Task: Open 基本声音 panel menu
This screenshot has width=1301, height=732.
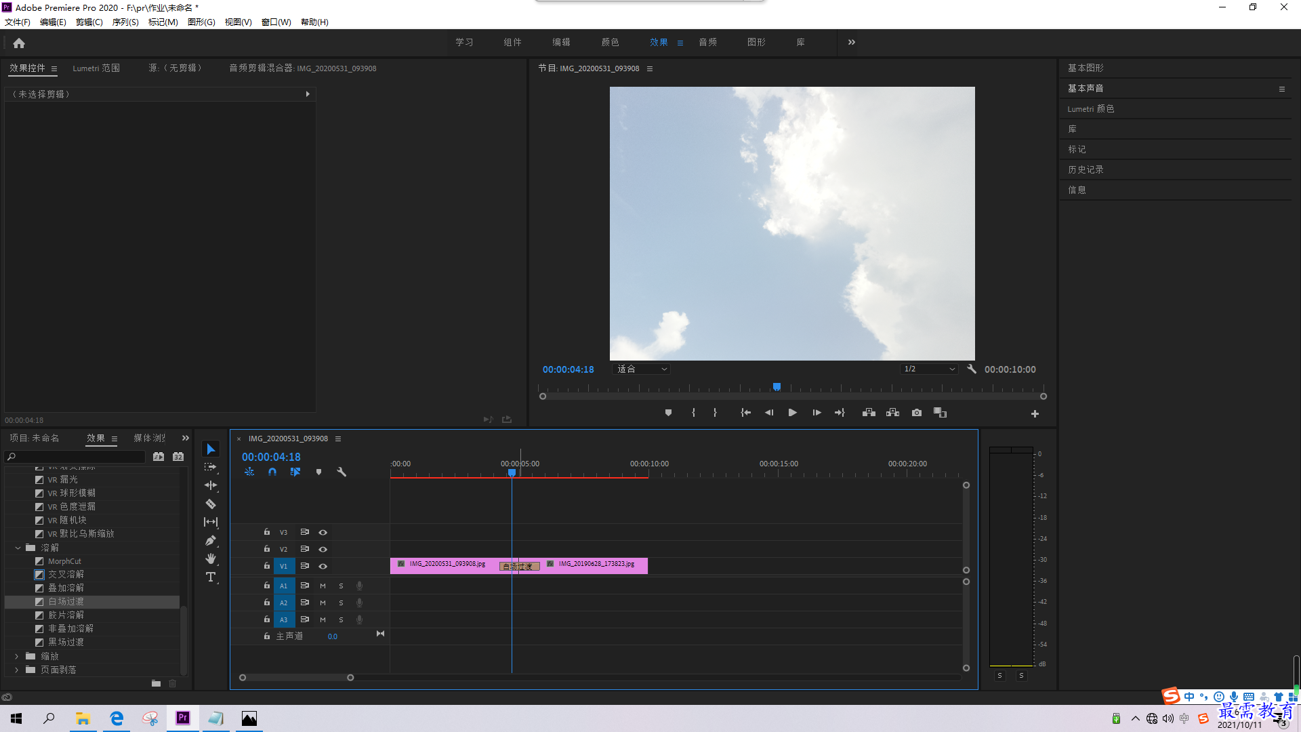Action: click(1282, 89)
